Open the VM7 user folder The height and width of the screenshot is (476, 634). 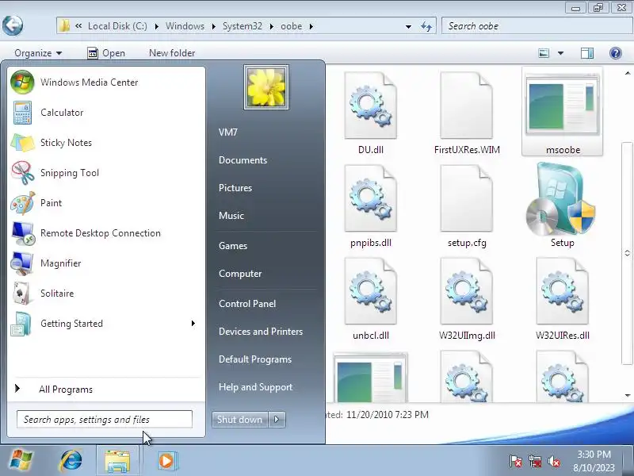click(x=228, y=132)
